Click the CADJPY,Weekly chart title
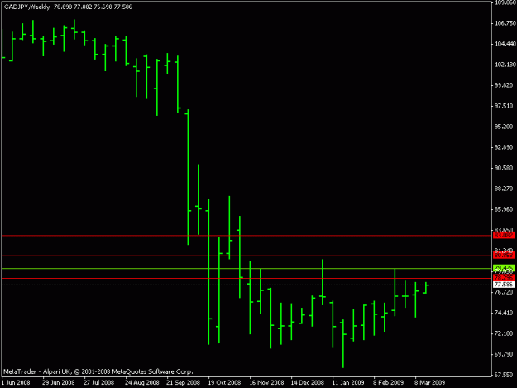 (26, 7)
